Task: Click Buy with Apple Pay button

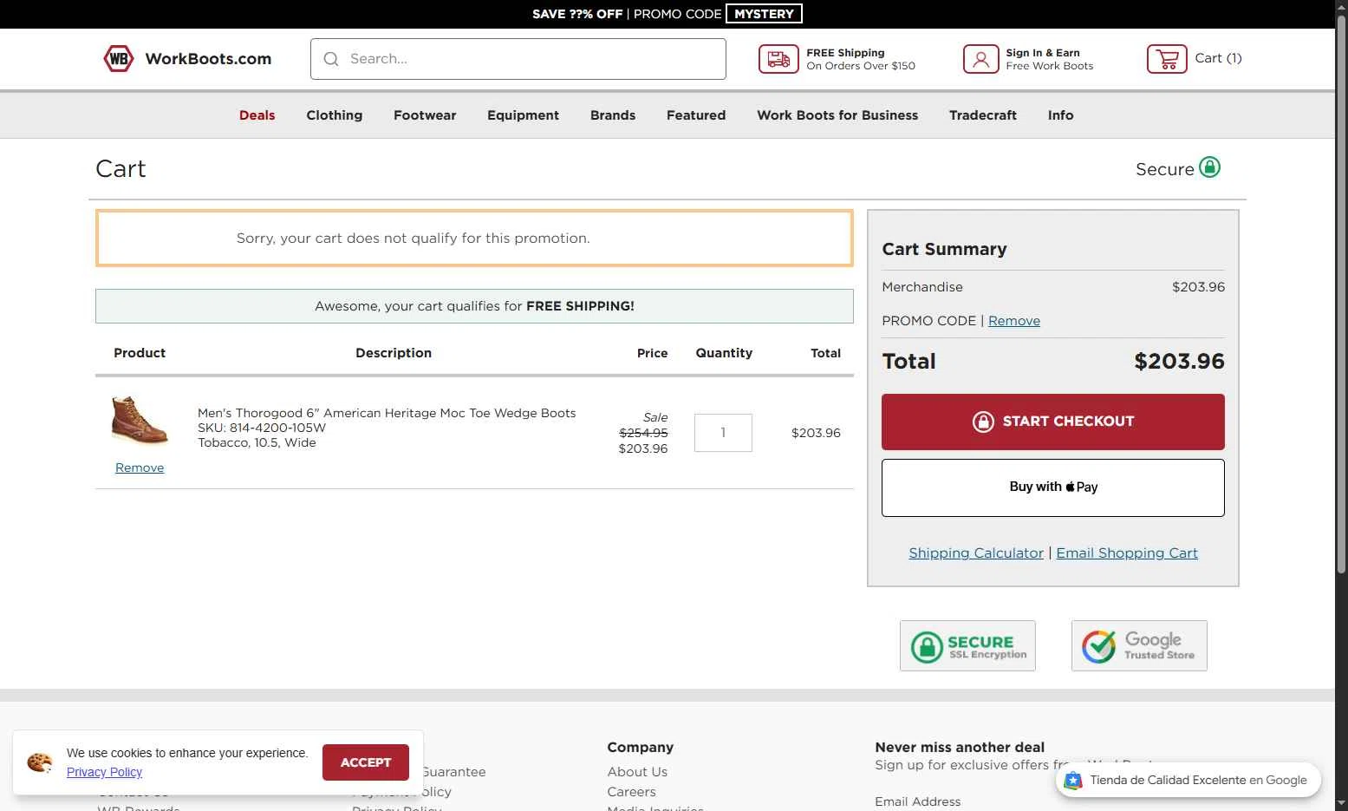Action: (x=1053, y=487)
